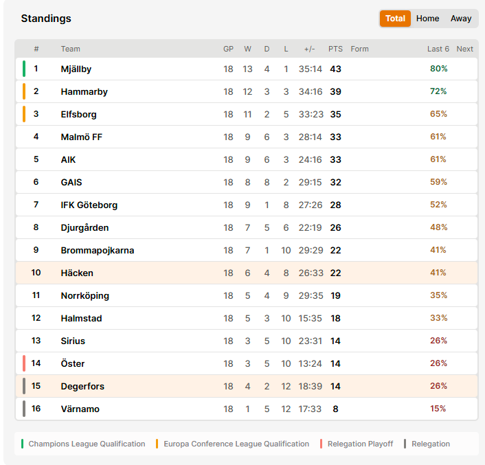Click Värnamo's 15% last 6 value
This screenshot has height=465, width=485.
[x=438, y=409]
